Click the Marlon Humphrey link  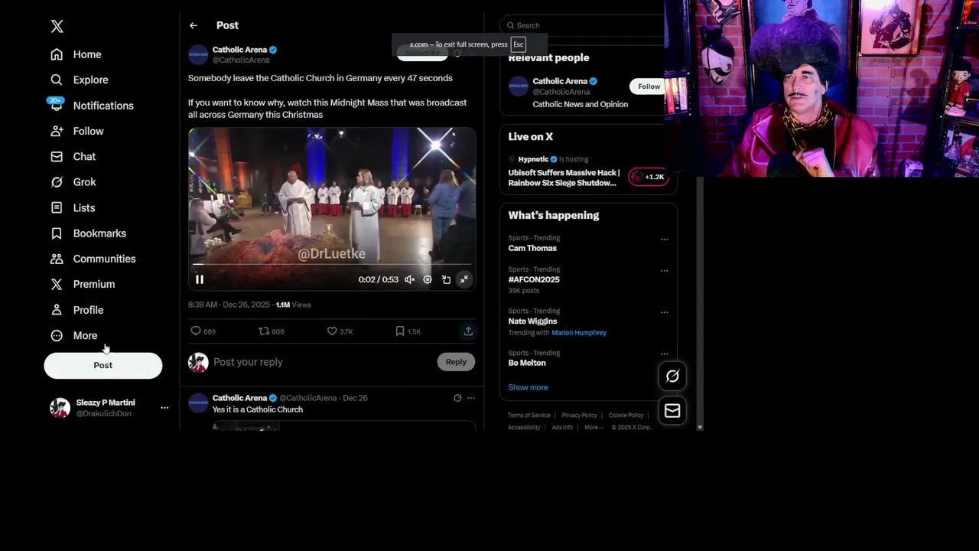(x=579, y=333)
